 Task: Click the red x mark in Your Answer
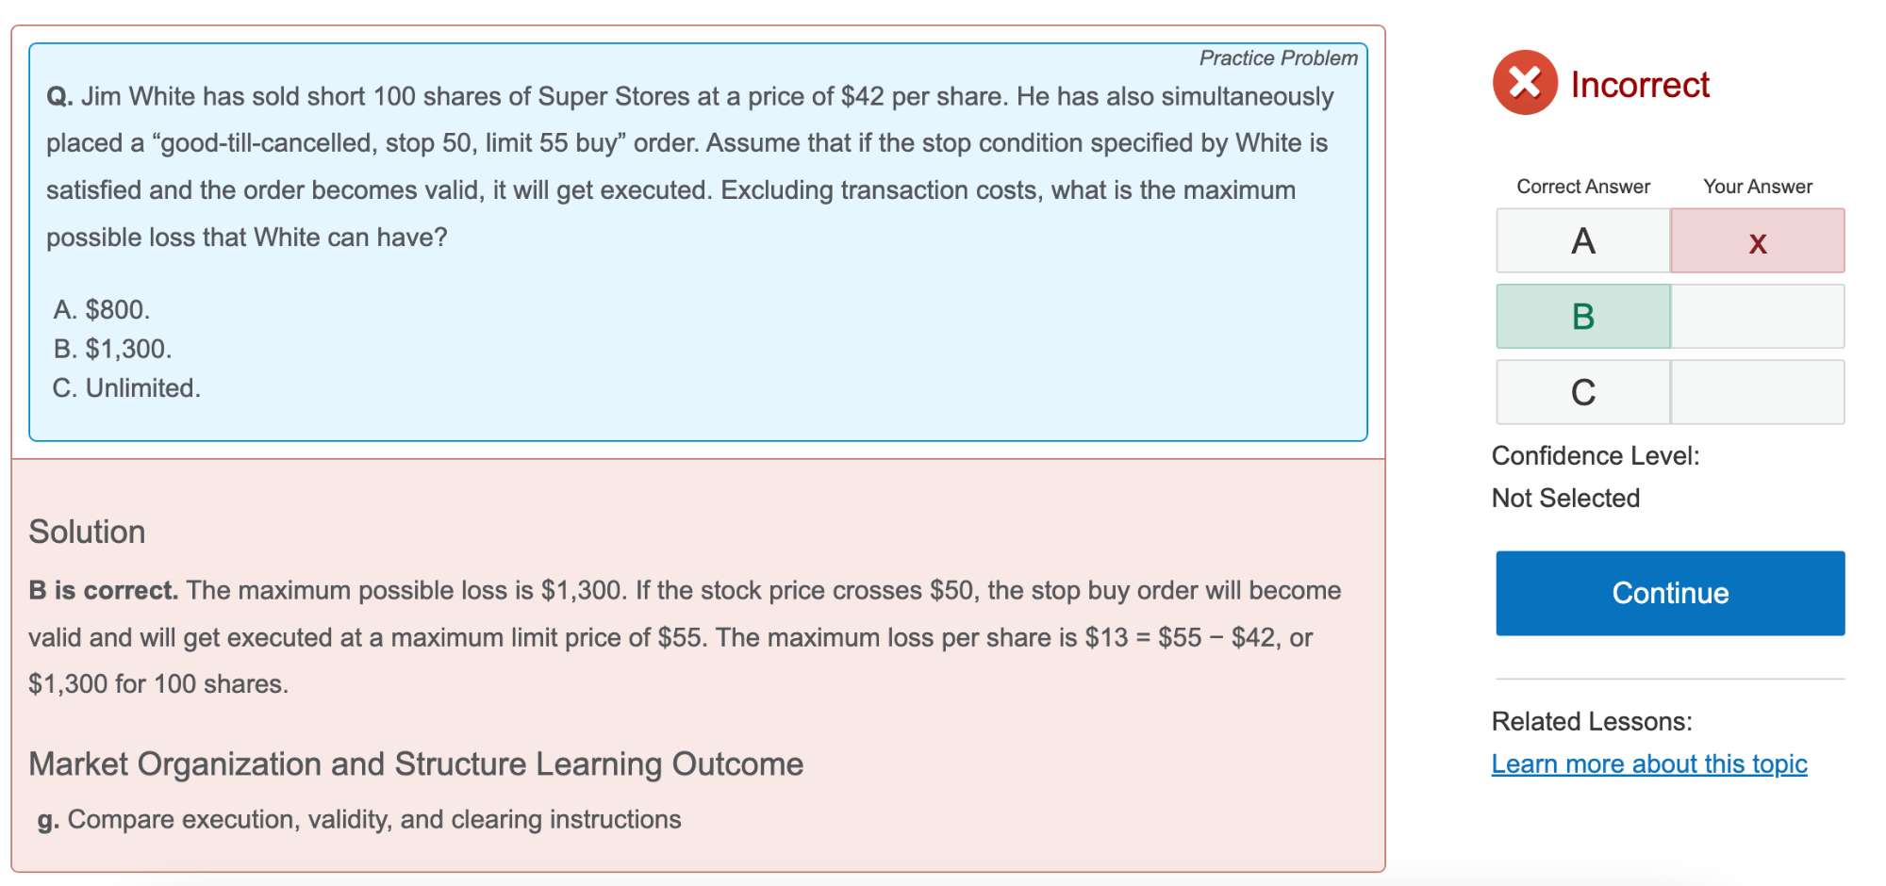coord(1757,241)
